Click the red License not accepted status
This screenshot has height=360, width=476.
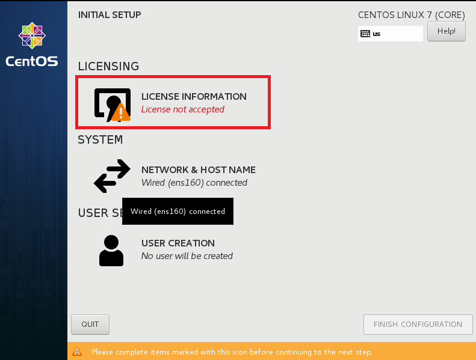tap(183, 109)
